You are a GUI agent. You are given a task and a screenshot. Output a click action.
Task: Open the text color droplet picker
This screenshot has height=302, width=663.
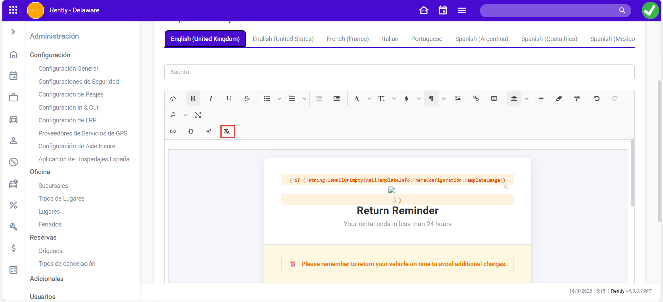point(406,99)
